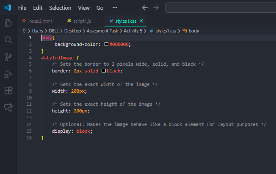
Task: Click the command center search box
Action: click(220, 8)
